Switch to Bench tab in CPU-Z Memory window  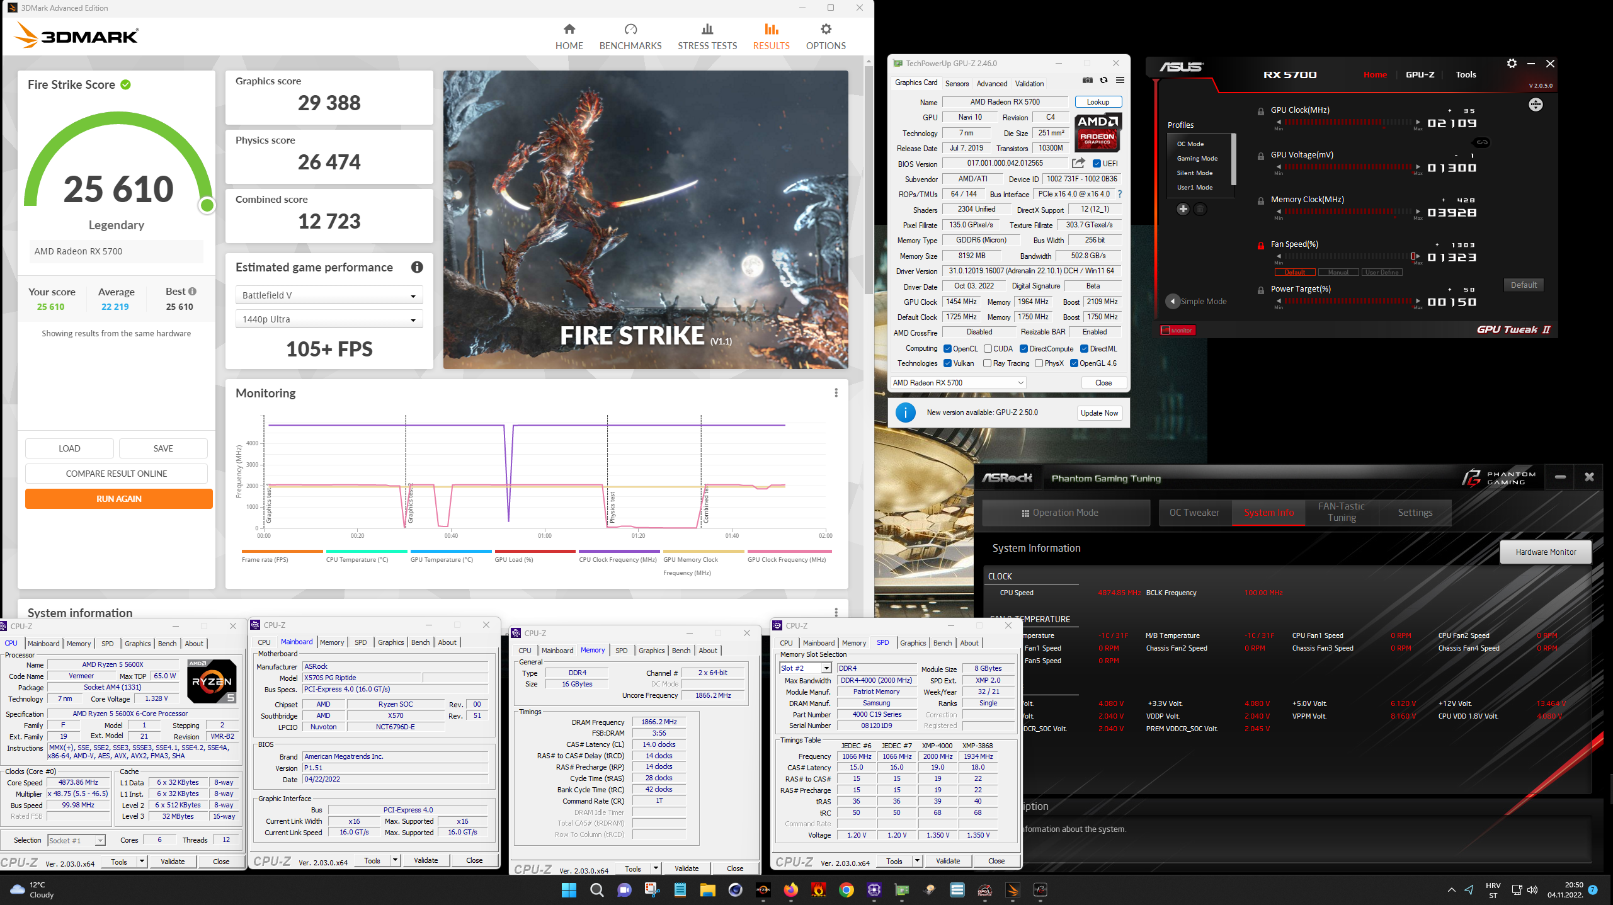coord(681,651)
